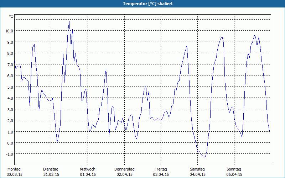Click the Freitag day label
The height and width of the screenshot is (178, 285).
[161, 169]
